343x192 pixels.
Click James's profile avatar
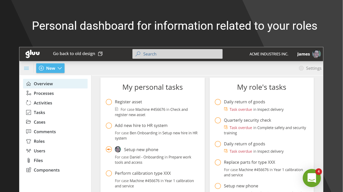pyautogui.click(x=316, y=54)
